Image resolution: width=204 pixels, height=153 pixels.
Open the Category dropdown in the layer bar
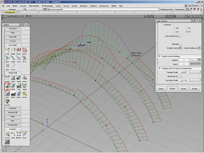tap(12, 10)
